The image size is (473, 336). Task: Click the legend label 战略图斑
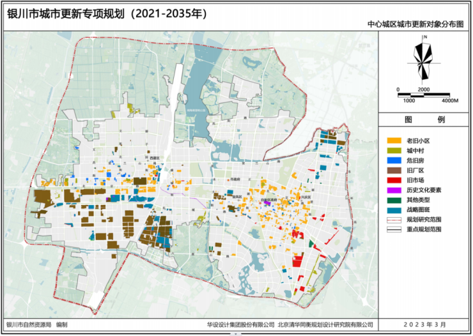[418, 210]
